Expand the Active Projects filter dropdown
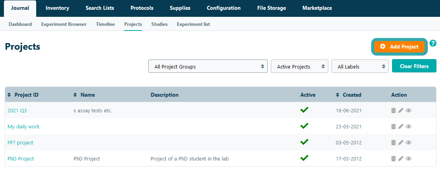Screen dimensions: 440x173 point(299,67)
